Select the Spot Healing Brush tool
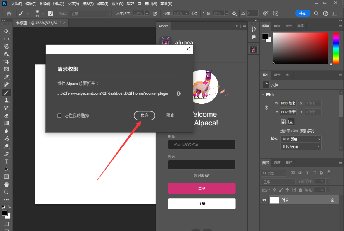 pyautogui.click(x=6, y=85)
